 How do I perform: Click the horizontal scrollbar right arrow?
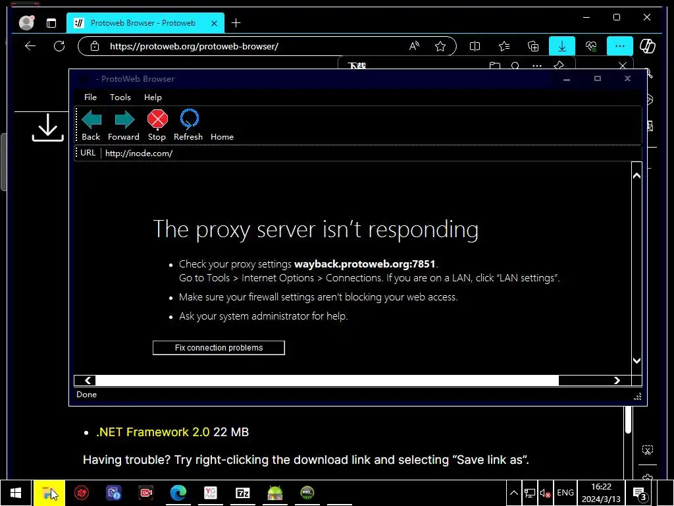point(617,380)
